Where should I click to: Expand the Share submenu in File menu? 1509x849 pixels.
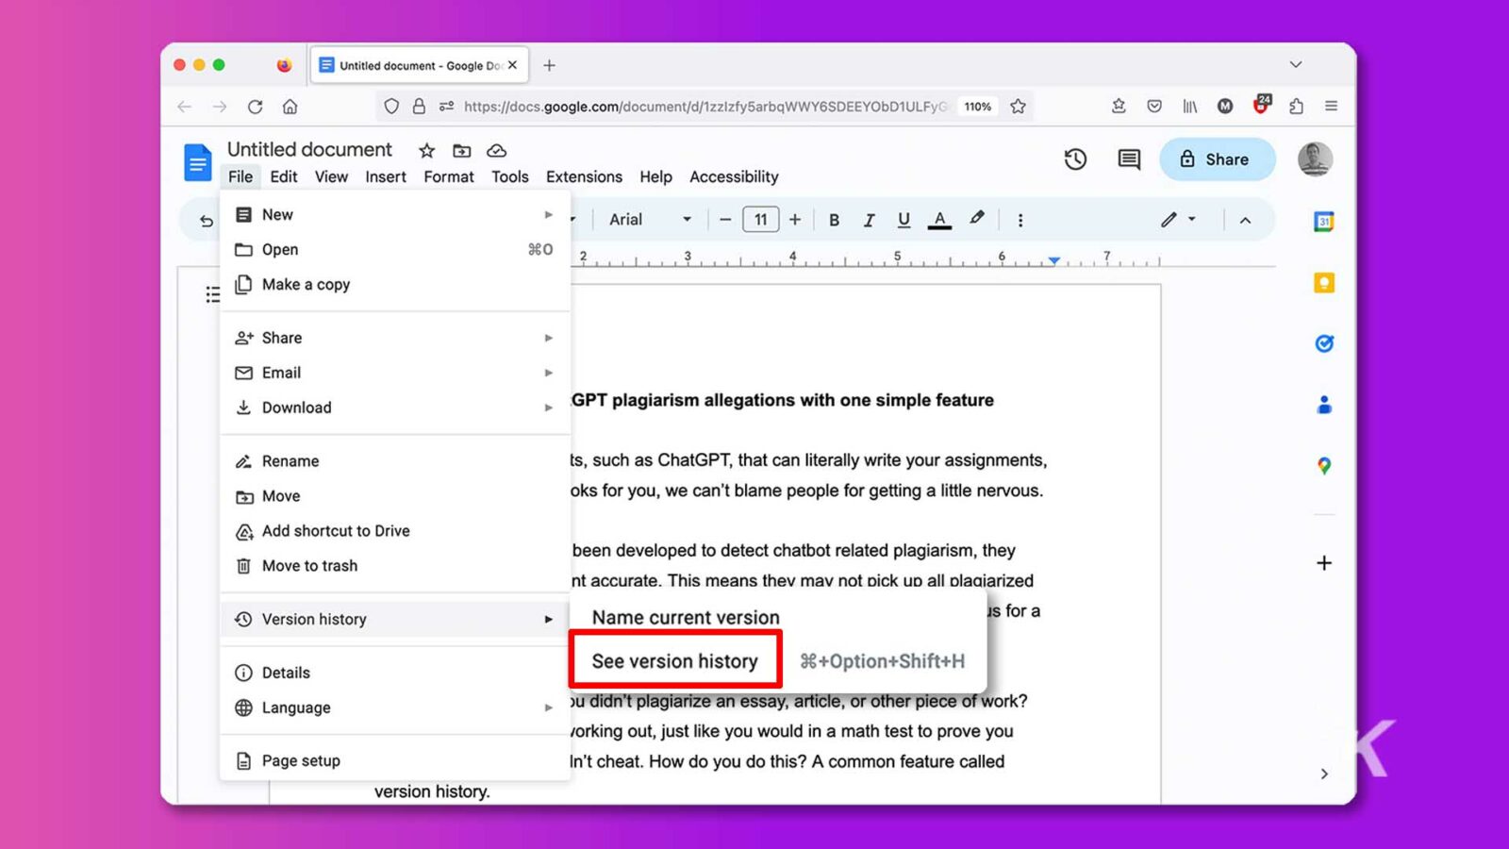395,338
